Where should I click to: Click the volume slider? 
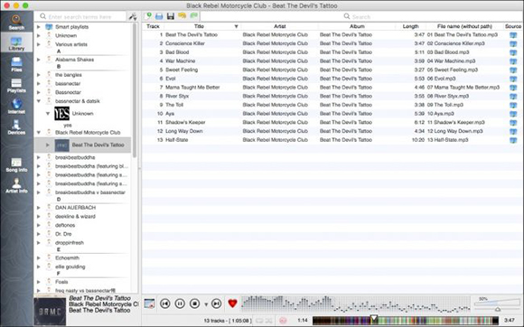pyautogui.click(x=497, y=304)
